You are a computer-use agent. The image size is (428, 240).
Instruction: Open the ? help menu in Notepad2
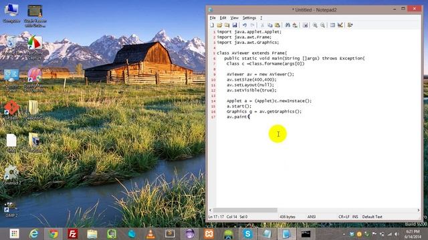[x=261, y=18]
